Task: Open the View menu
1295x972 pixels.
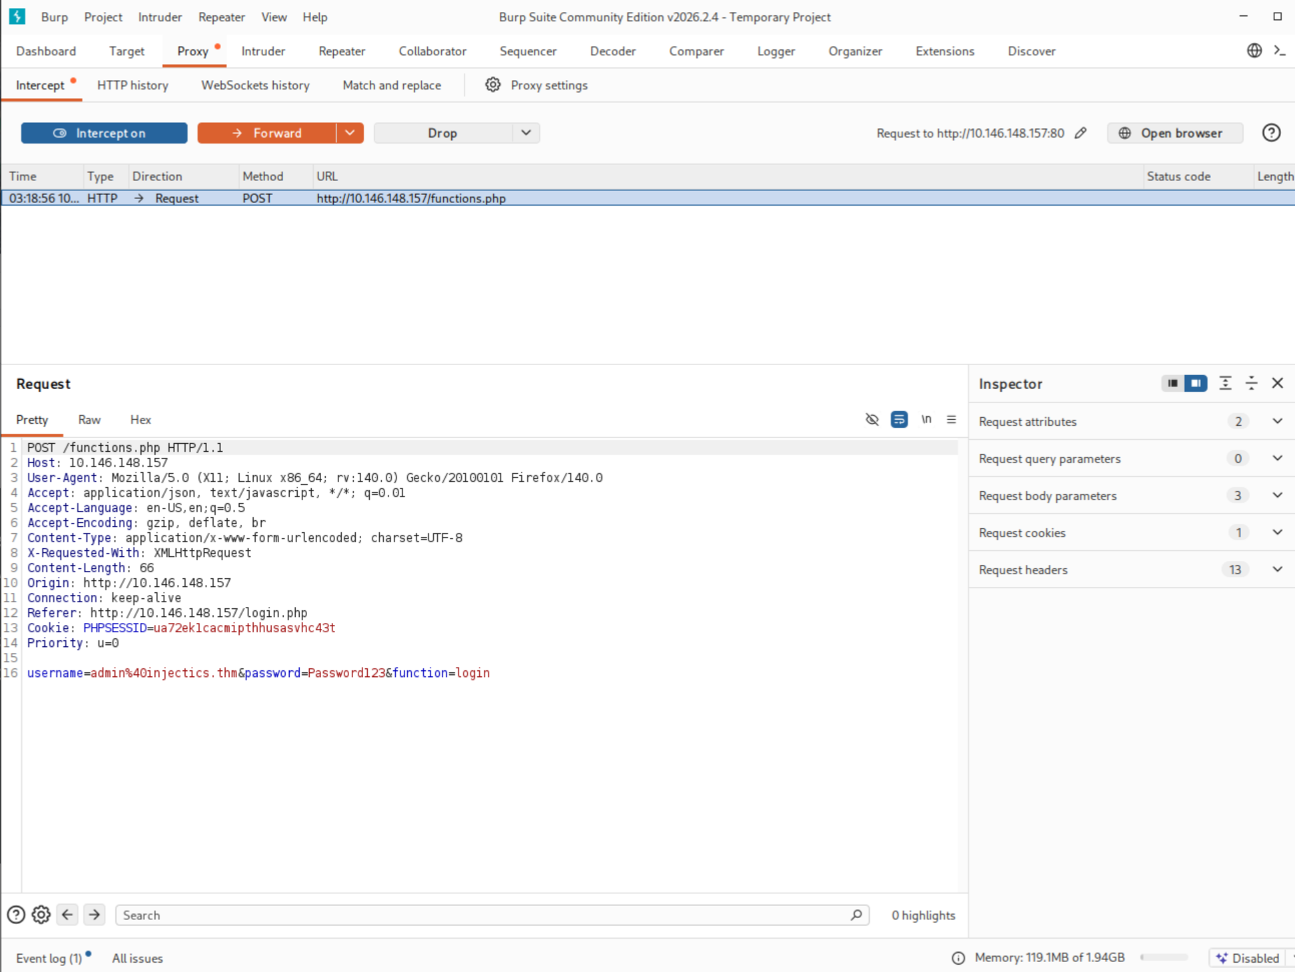Action: point(274,17)
